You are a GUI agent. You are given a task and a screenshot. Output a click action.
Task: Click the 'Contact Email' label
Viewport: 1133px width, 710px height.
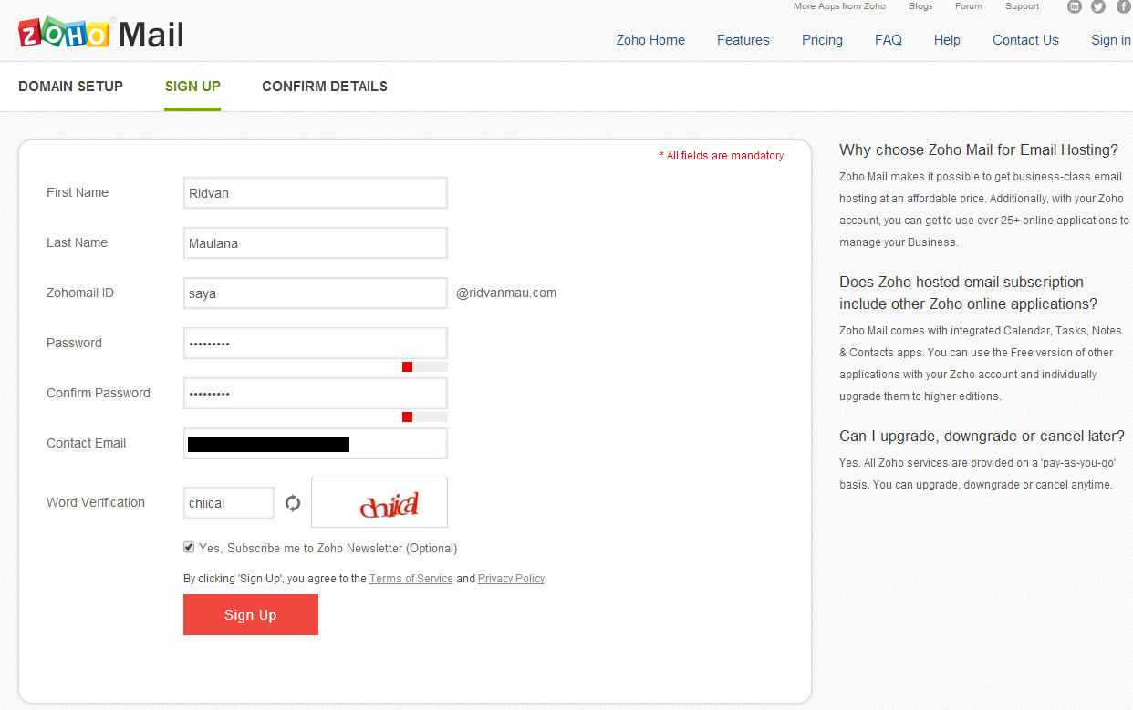[x=87, y=444]
